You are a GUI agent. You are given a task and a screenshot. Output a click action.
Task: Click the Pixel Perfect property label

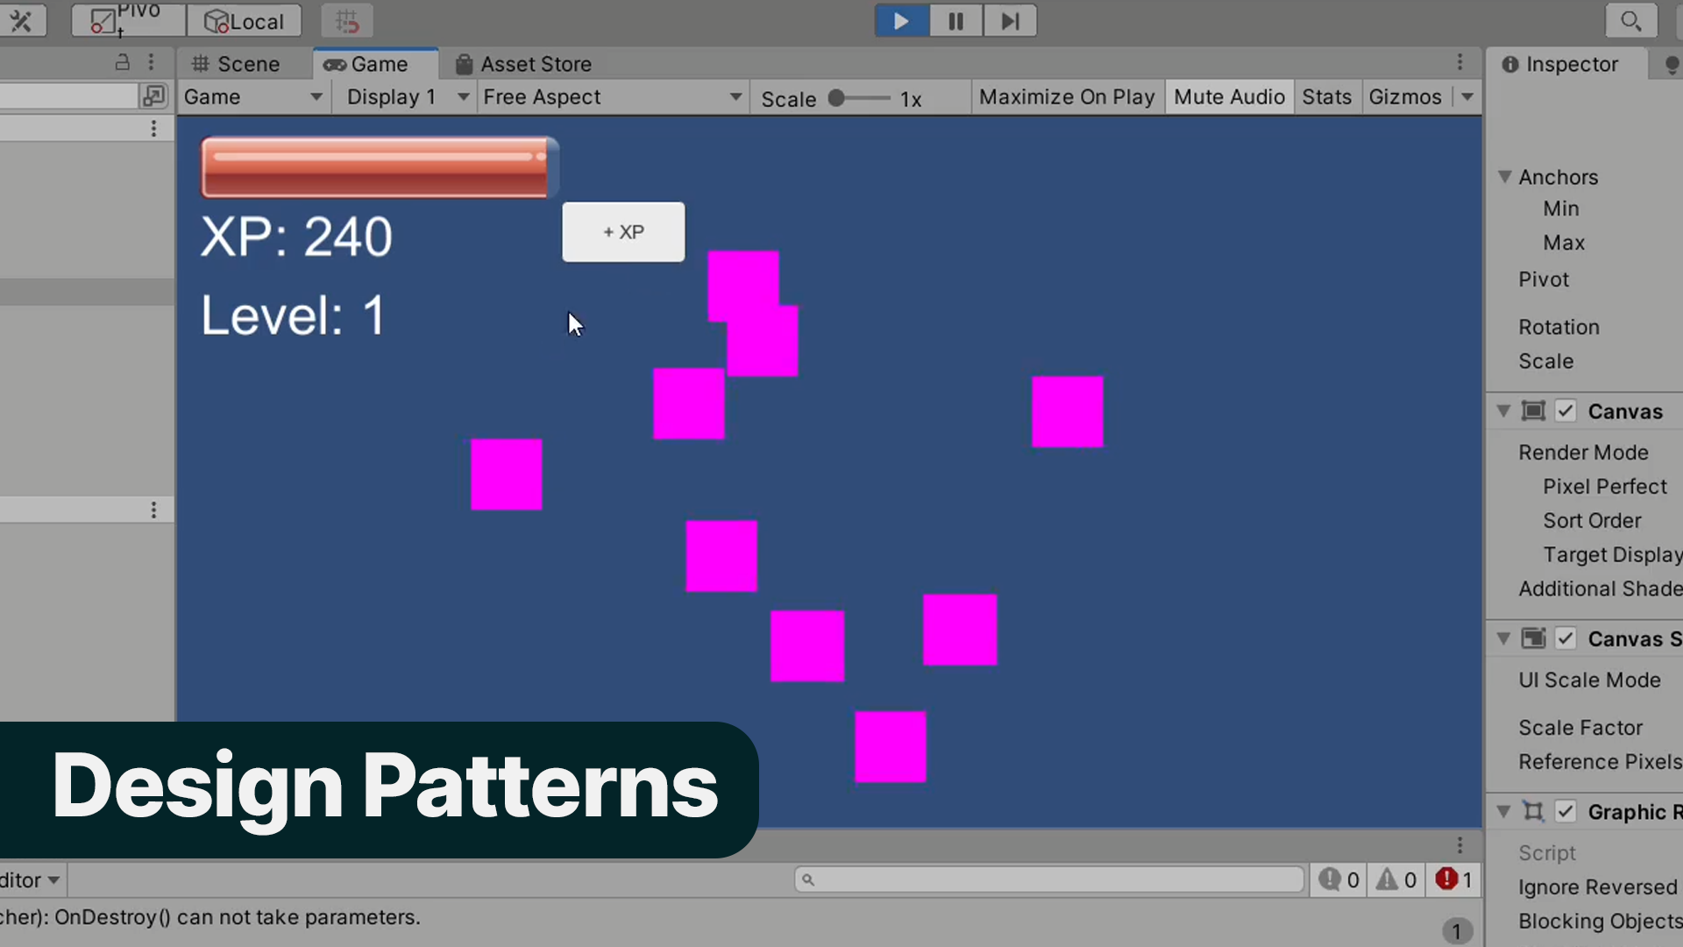[1604, 487]
